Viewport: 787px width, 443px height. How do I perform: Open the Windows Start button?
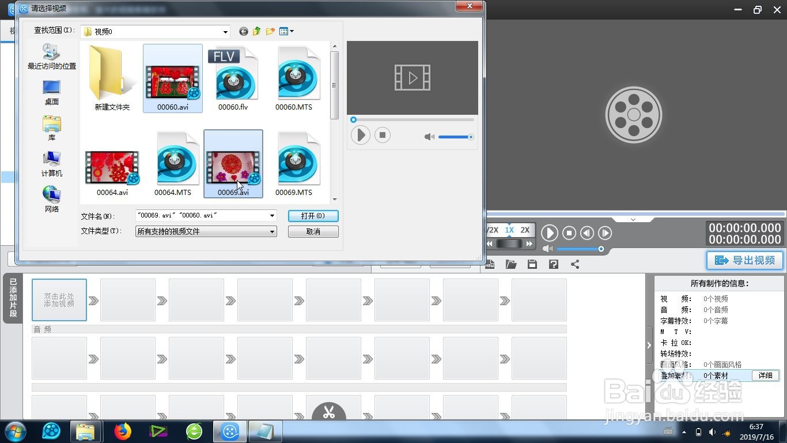tap(16, 431)
